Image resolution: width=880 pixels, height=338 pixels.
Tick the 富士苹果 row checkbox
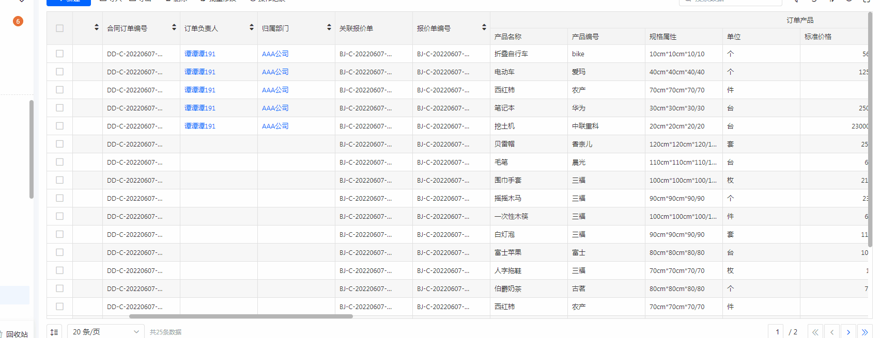pos(60,252)
